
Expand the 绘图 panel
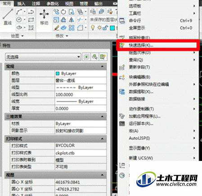coord(18,36)
